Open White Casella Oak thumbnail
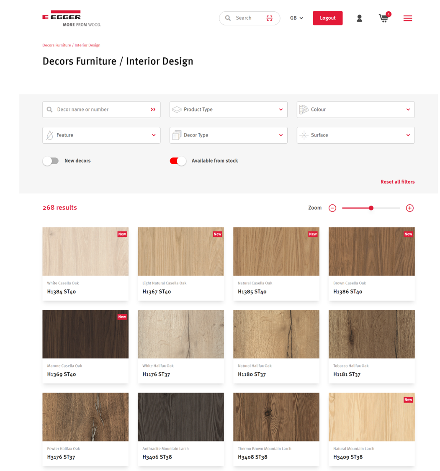This screenshot has height=471, width=440. point(85,252)
